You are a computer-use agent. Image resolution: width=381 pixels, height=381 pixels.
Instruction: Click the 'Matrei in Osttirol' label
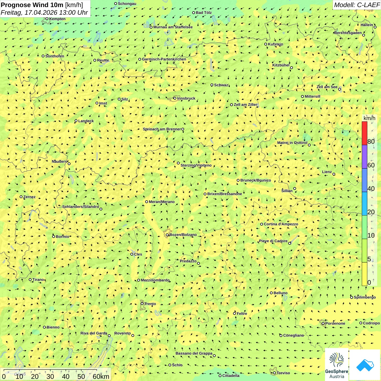click(292, 143)
